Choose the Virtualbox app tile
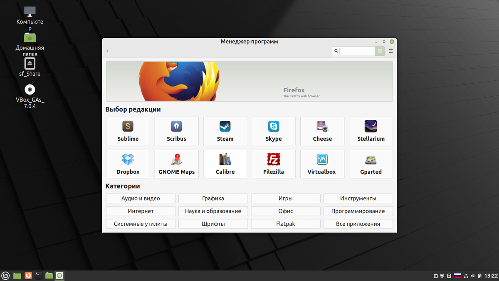Screen dimensions: 499x281 point(322,164)
